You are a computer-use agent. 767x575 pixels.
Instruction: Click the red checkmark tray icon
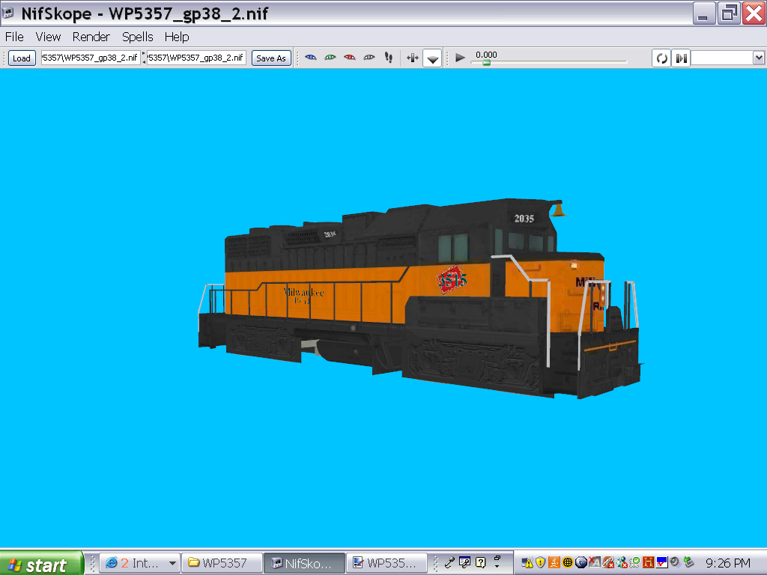pyautogui.click(x=662, y=563)
